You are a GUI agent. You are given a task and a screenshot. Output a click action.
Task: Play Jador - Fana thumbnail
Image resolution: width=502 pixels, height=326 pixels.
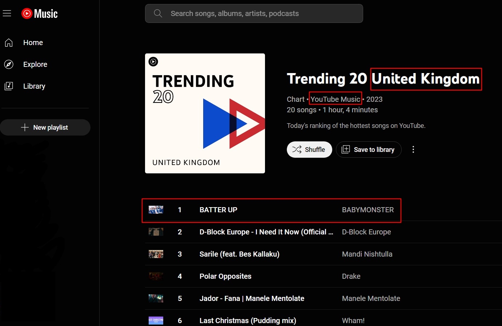click(156, 298)
